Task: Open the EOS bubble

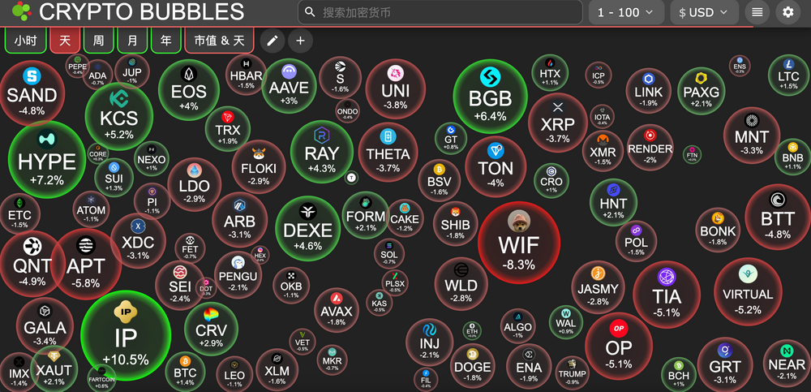Action: pyautogui.click(x=189, y=90)
